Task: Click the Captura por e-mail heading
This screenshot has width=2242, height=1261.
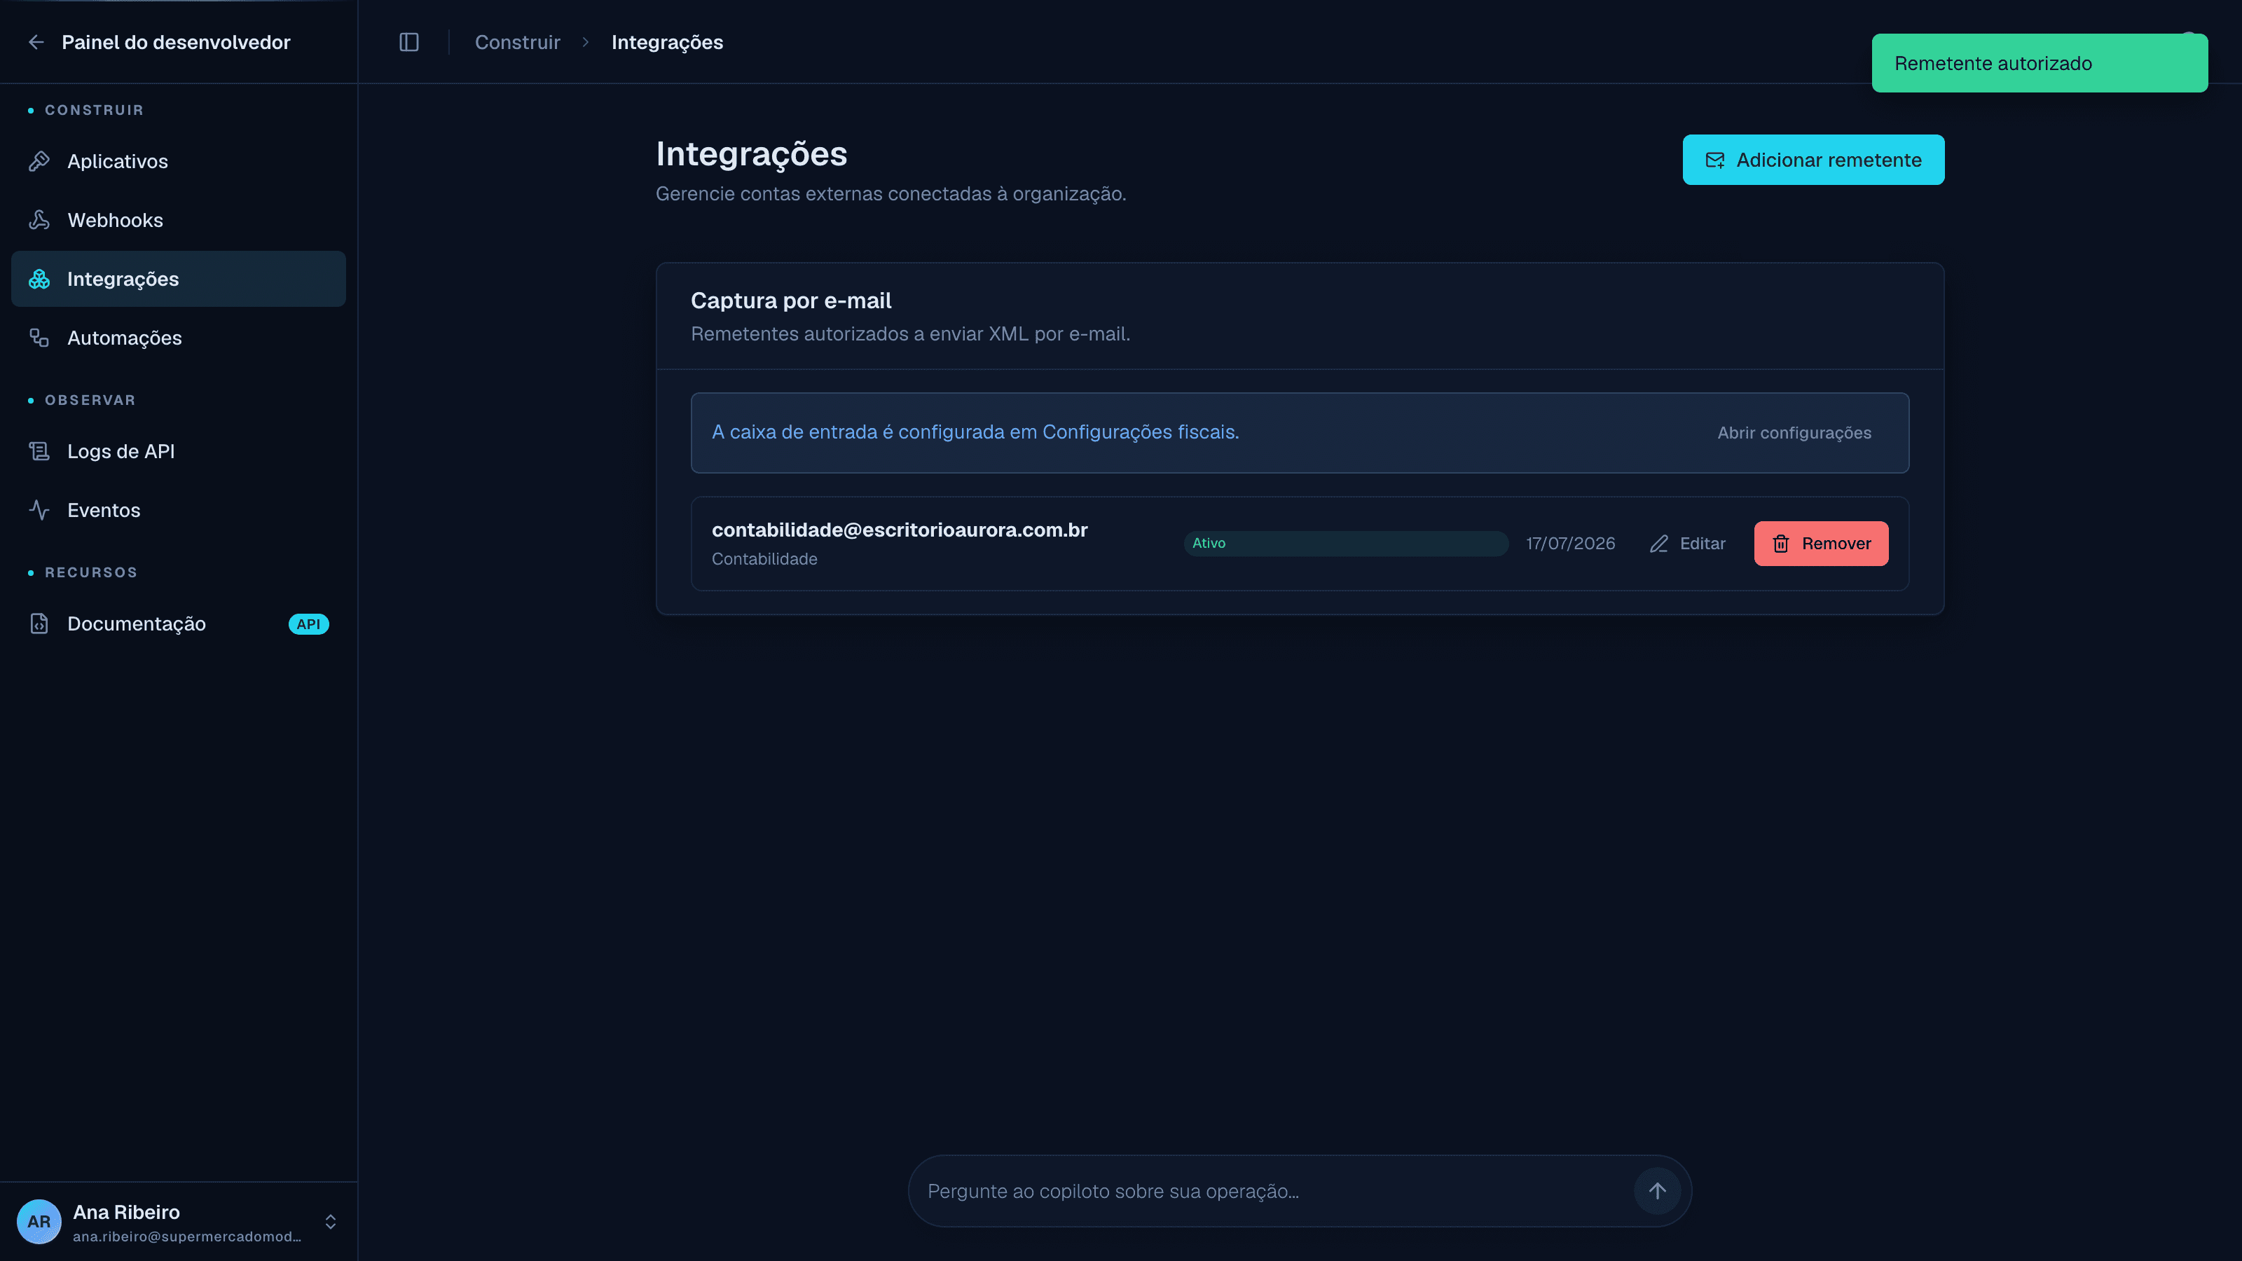Action: 790,301
